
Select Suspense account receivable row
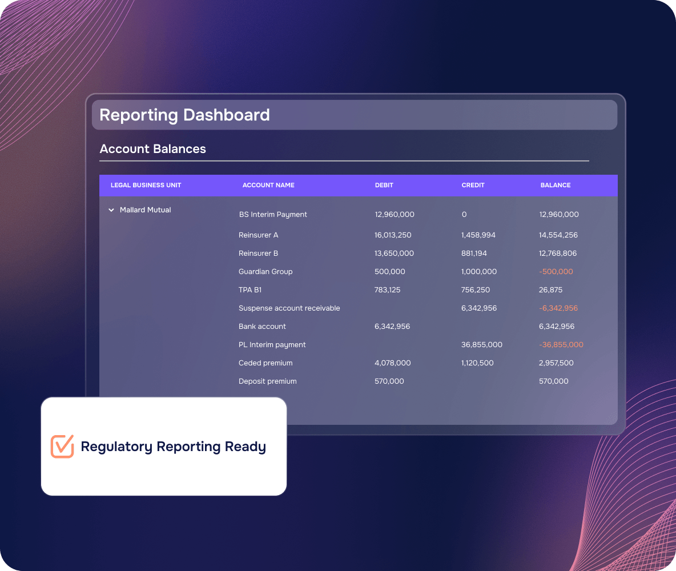click(x=289, y=308)
